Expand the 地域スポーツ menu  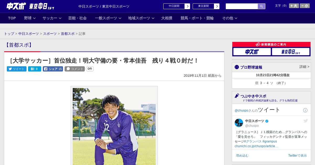pyautogui.click(x=141, y=18)
